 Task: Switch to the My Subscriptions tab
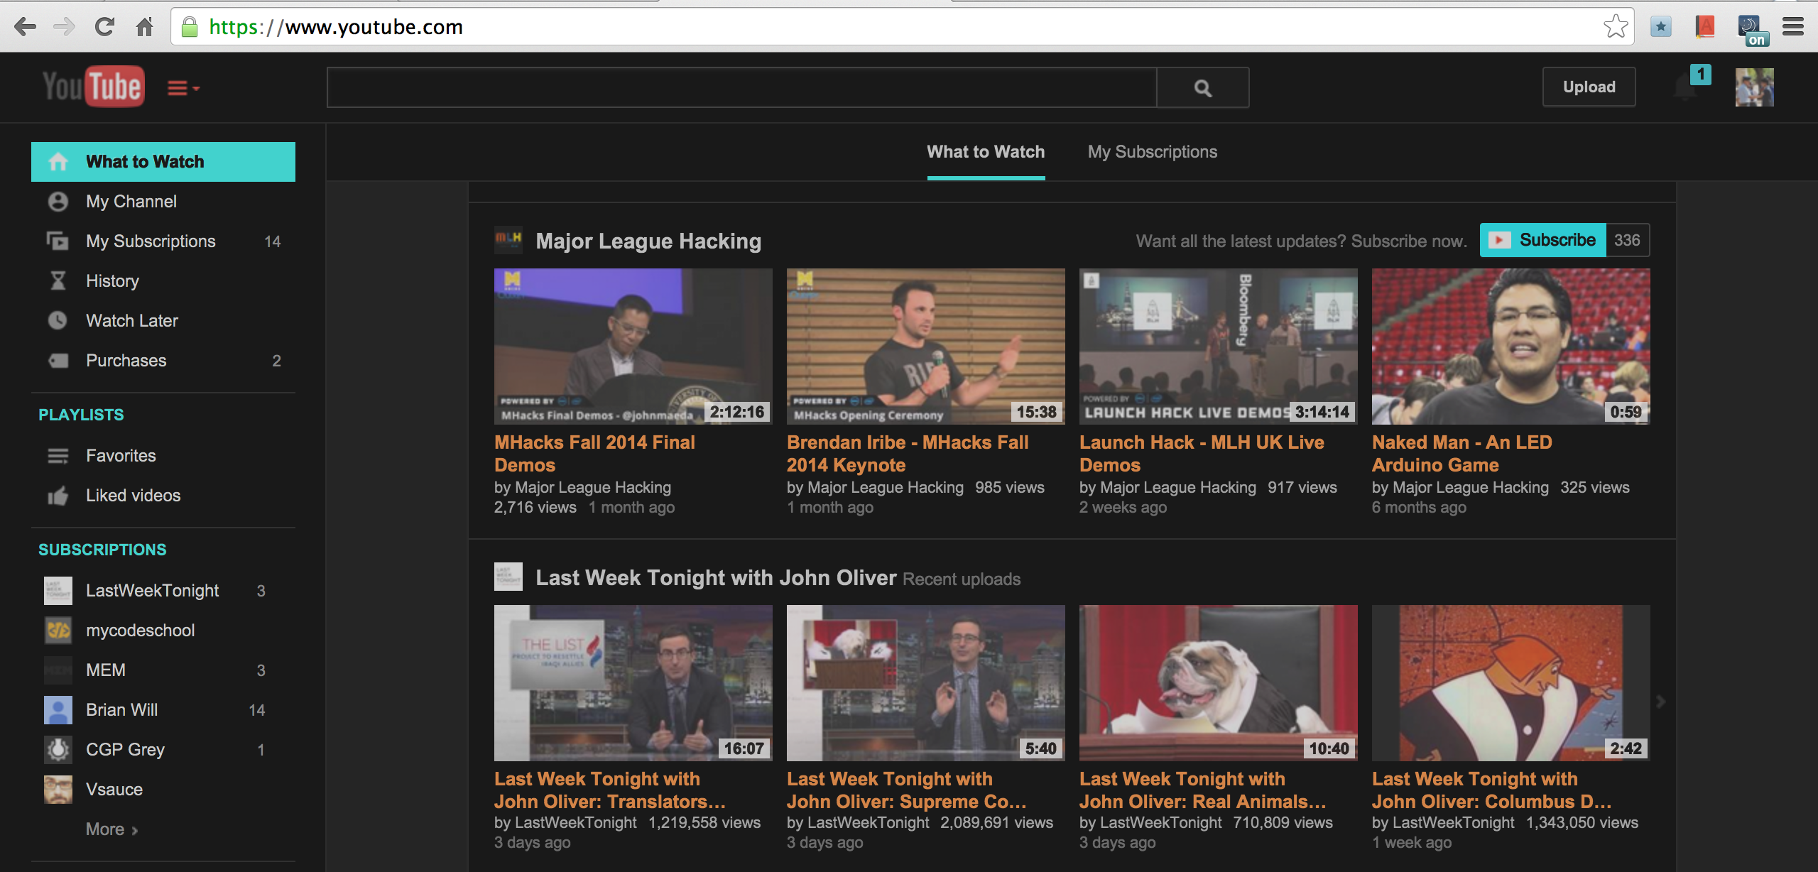coord(1152,152)
